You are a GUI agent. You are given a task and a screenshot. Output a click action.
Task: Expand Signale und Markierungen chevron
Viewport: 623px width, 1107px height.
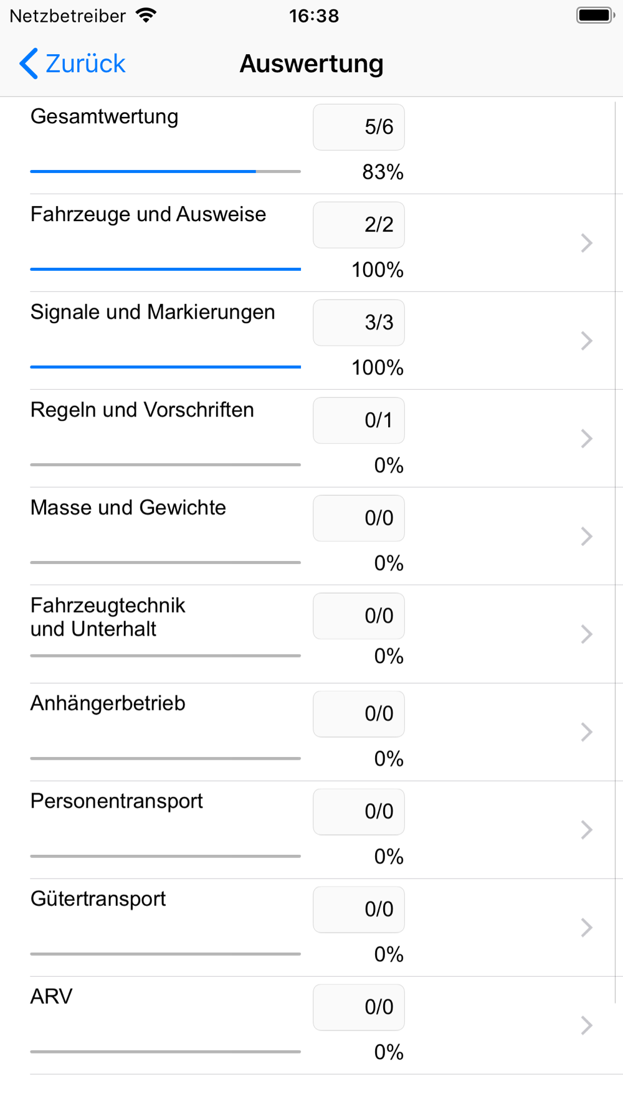point(586,341)
